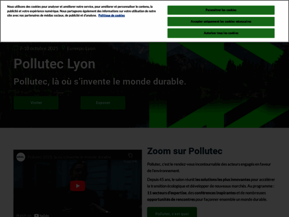Open Pollutec channel avatar on video

point(21,157)
